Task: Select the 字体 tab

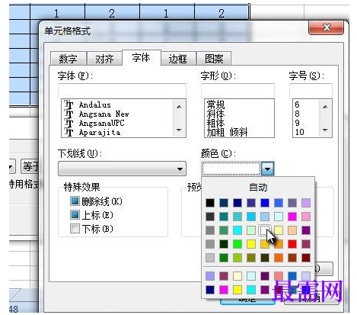Action: [142, 58]
